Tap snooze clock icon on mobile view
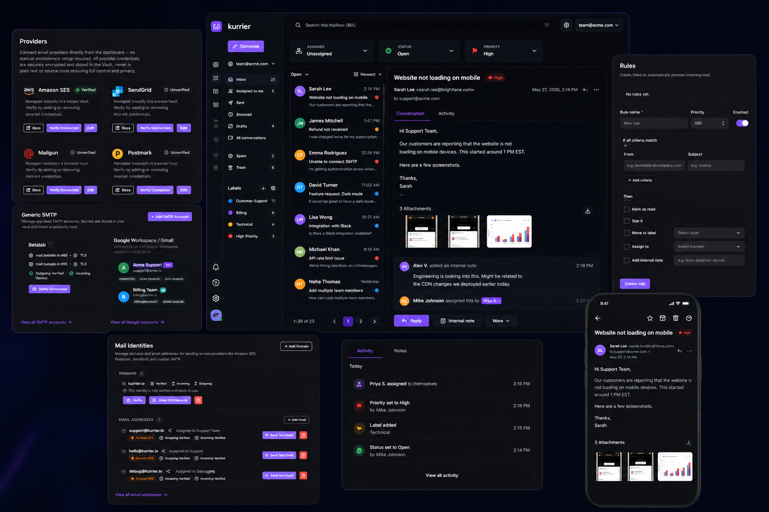769x512 pixels. tap(689, 318)
